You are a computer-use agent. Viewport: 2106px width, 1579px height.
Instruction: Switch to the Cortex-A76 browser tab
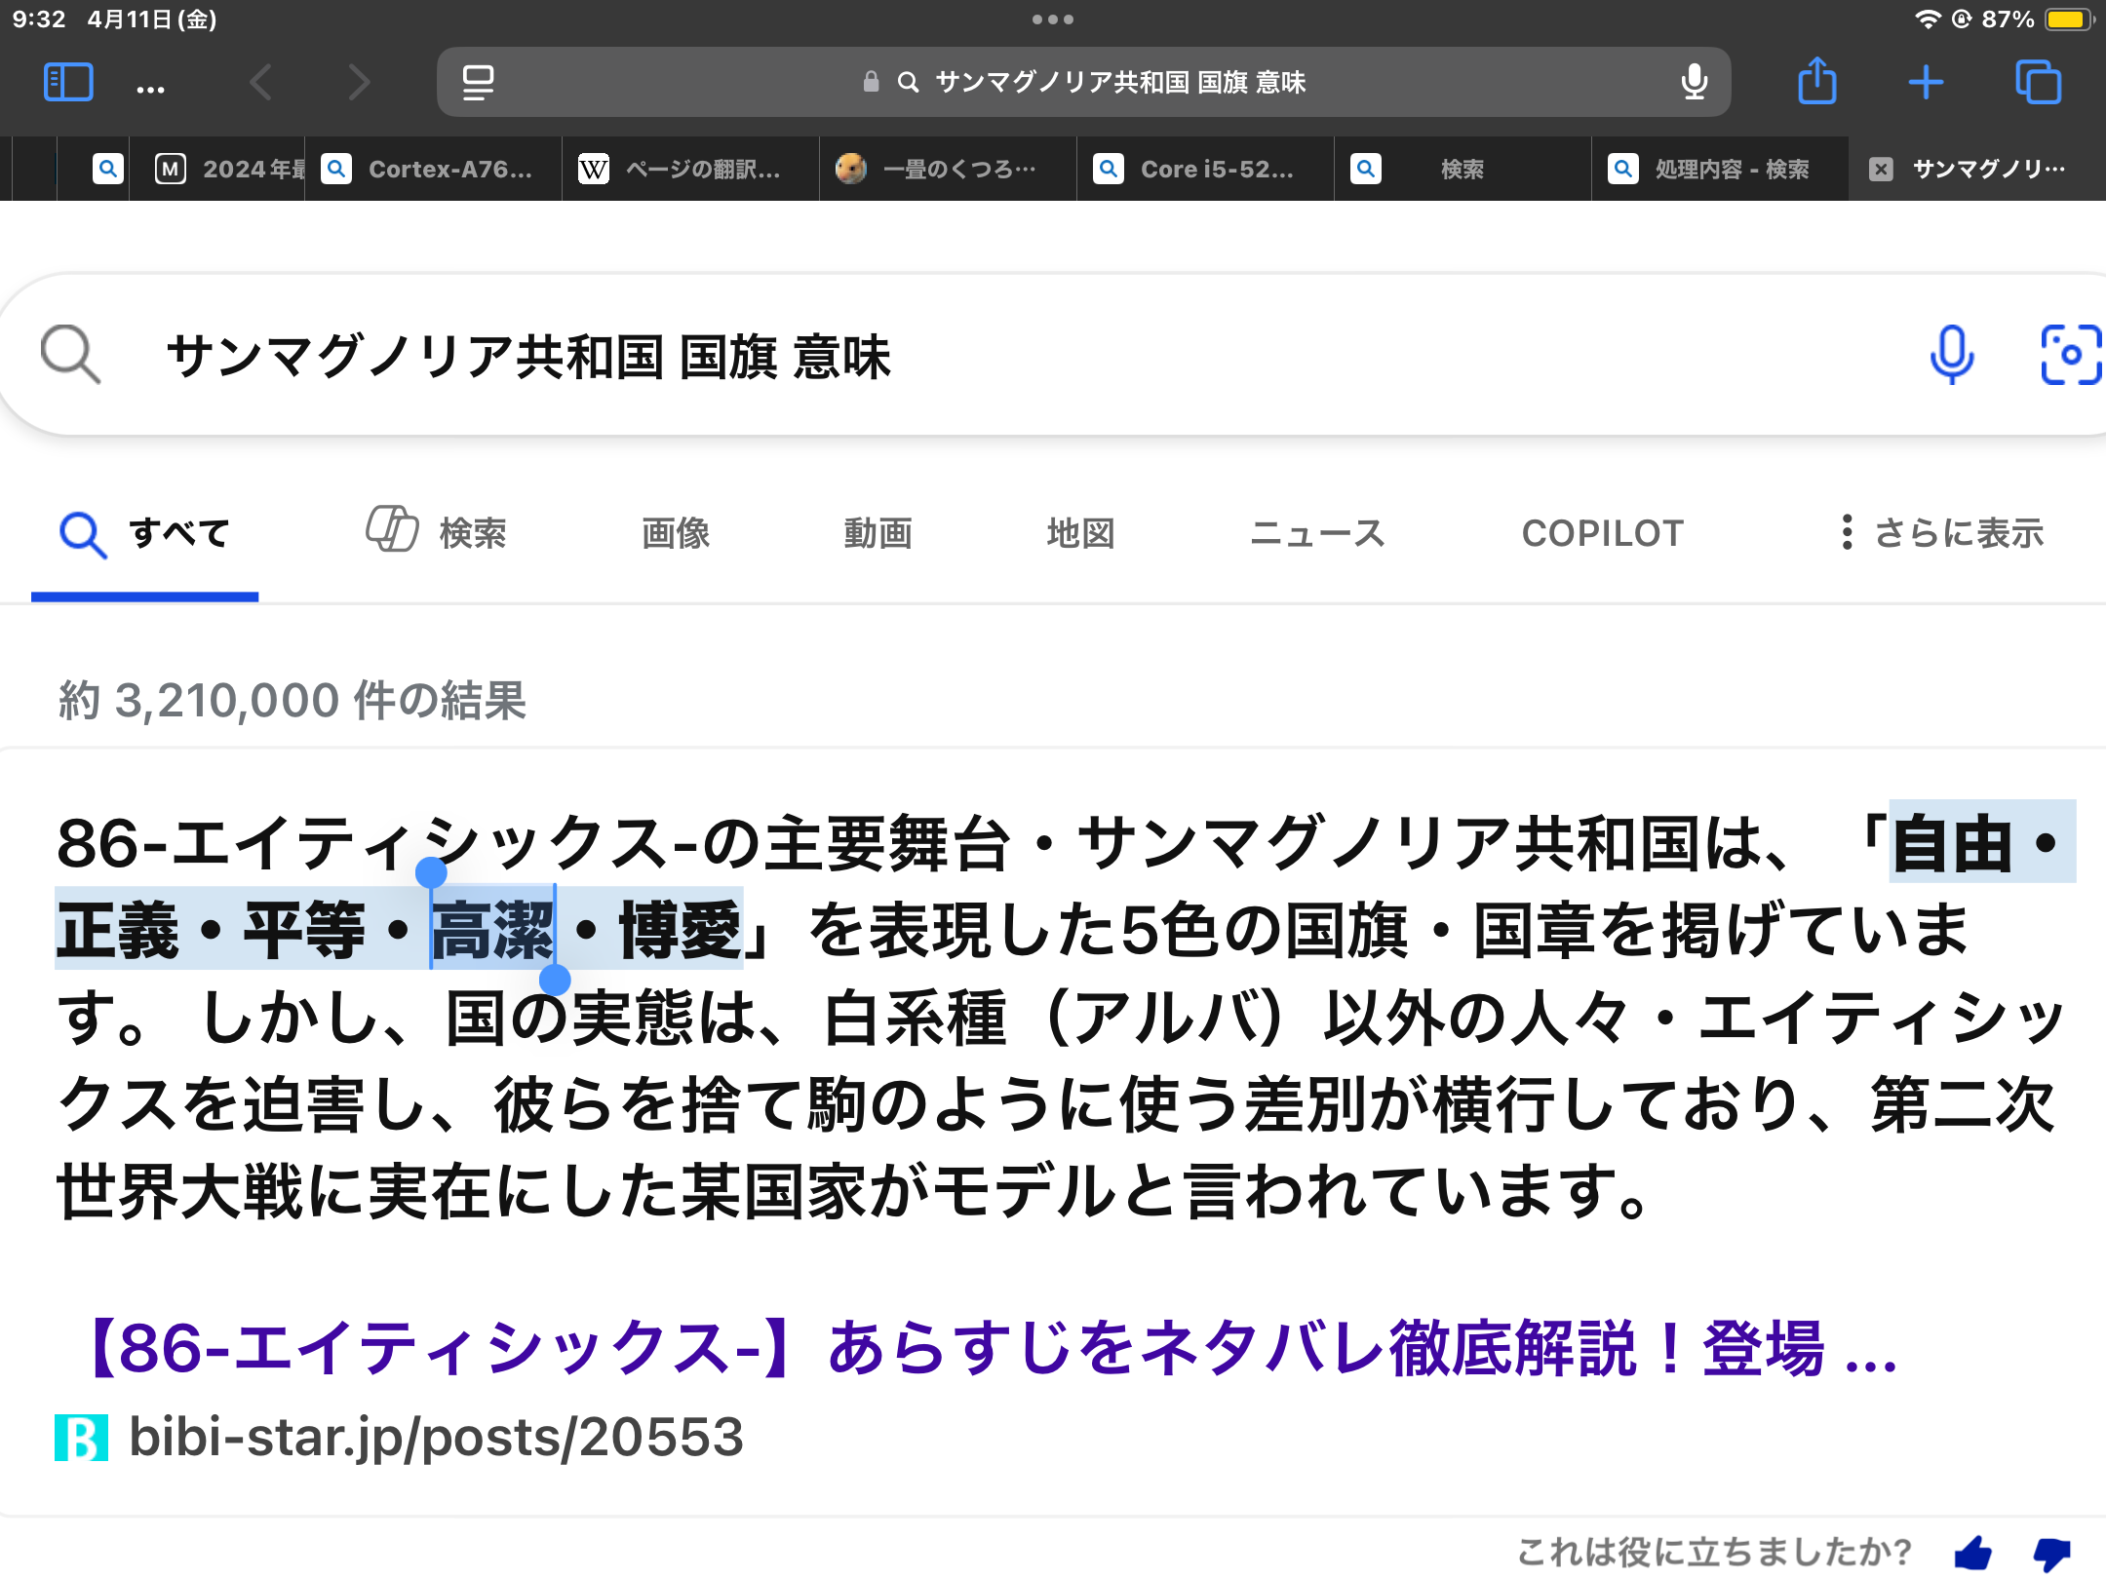[434, 170]
